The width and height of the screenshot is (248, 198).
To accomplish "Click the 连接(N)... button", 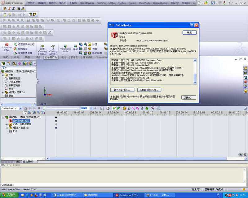I will 188,97.
